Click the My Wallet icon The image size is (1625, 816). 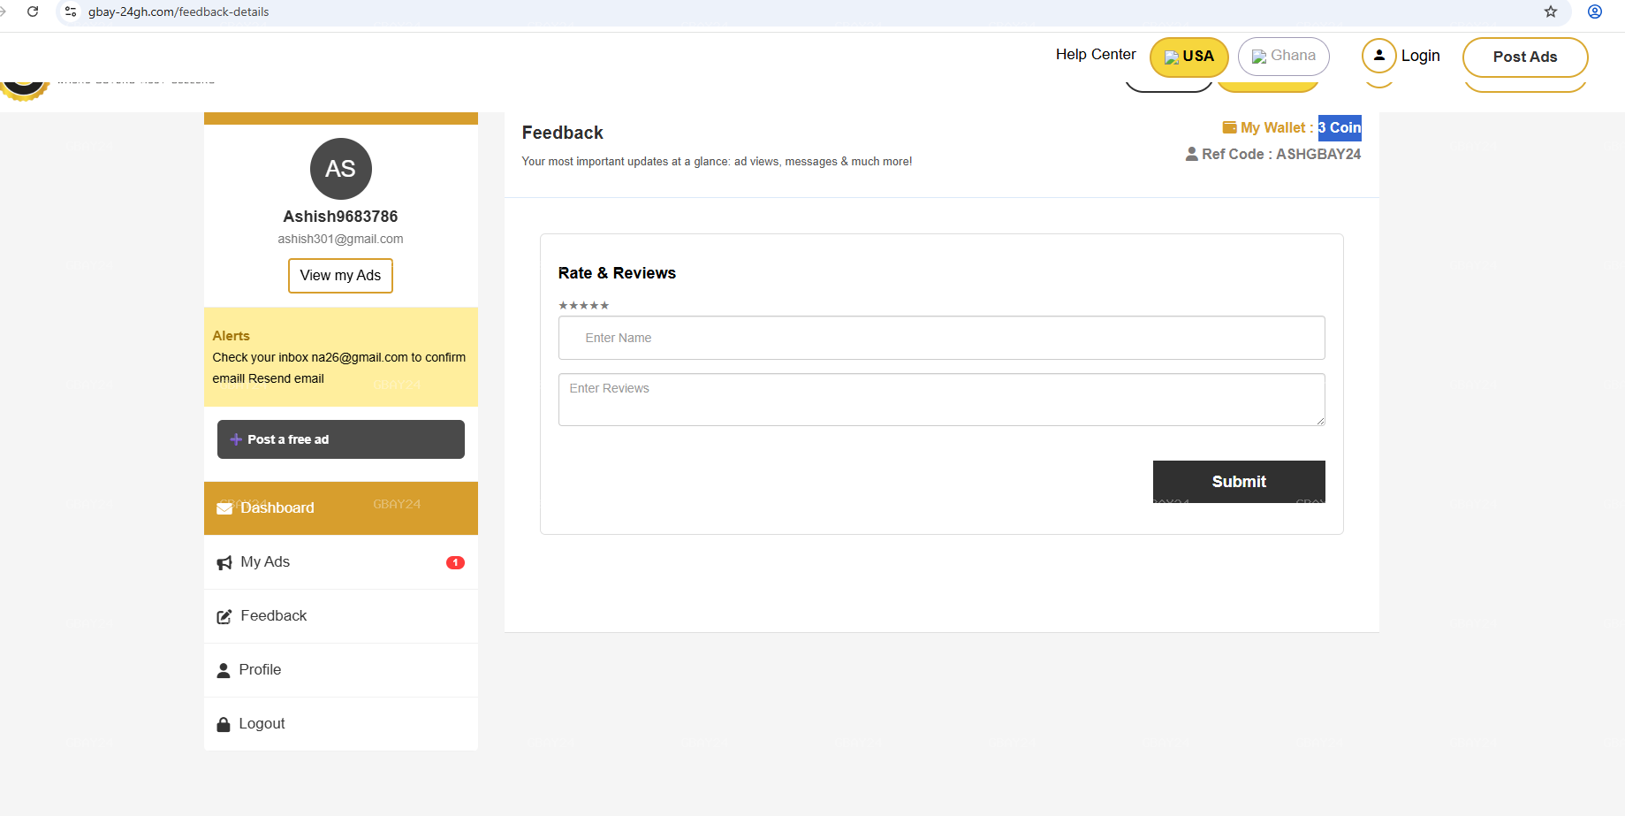[x=1229, y=127]
